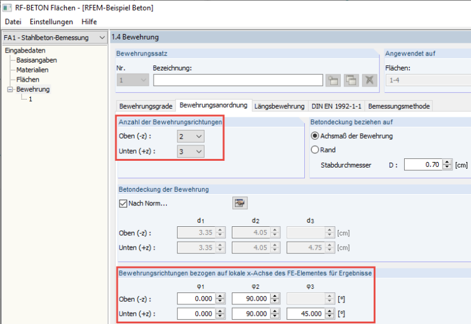Click the copy reinforcement set icon
Image resolution: width=471 pixels, height=324 pixels.
[x=351, y=80]
